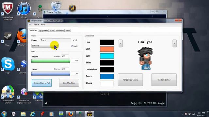
Task: Switch to the Equipment tab
Action: click(43, 31)
